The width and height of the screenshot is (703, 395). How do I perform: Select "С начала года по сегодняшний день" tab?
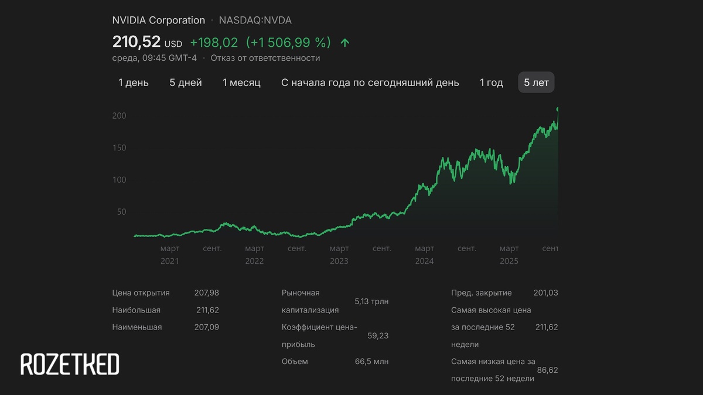point(370,83)
